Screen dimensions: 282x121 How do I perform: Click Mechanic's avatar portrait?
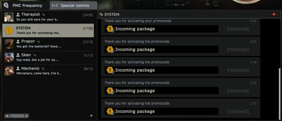pyautogui.click(x=9, y=71)
